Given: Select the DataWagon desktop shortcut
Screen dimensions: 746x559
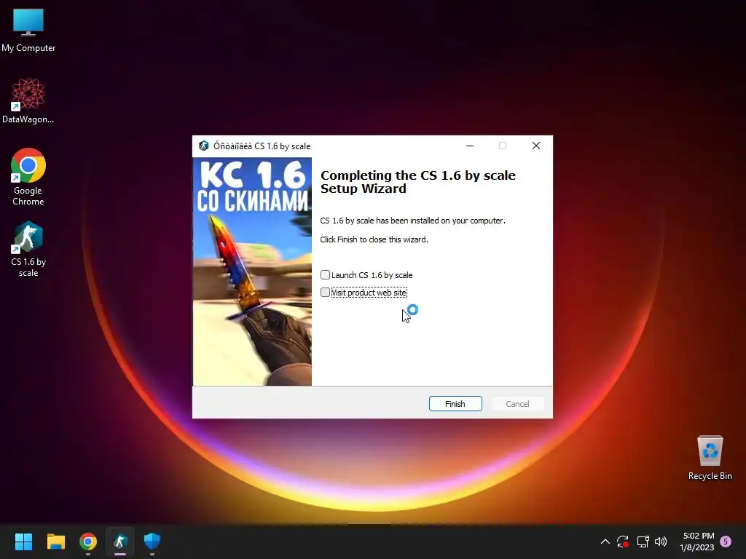Looking at the screenshot, I should (28, 100).
